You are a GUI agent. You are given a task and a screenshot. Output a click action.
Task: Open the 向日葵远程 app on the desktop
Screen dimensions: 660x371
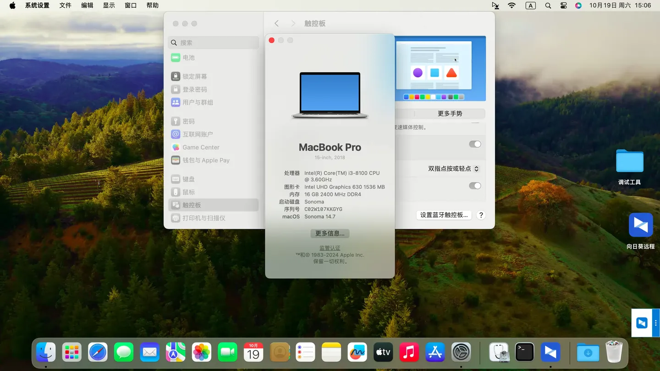coord(640,225)
